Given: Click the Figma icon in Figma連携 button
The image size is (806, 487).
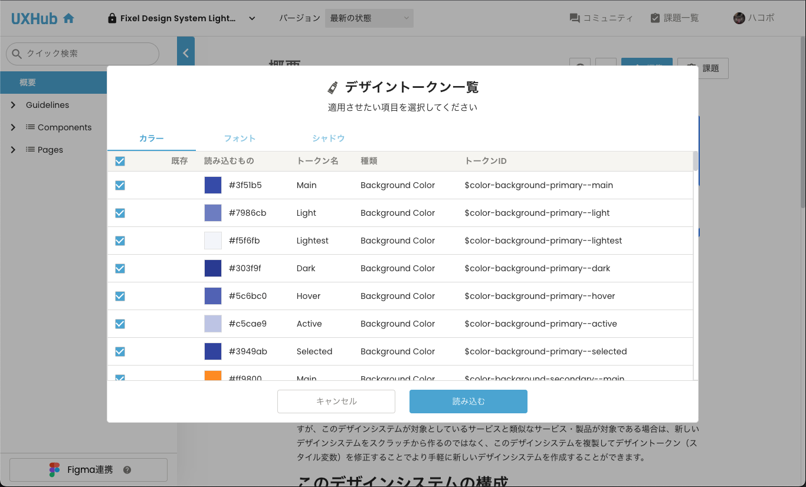Looking at the screenshot, I should [55, 469].
